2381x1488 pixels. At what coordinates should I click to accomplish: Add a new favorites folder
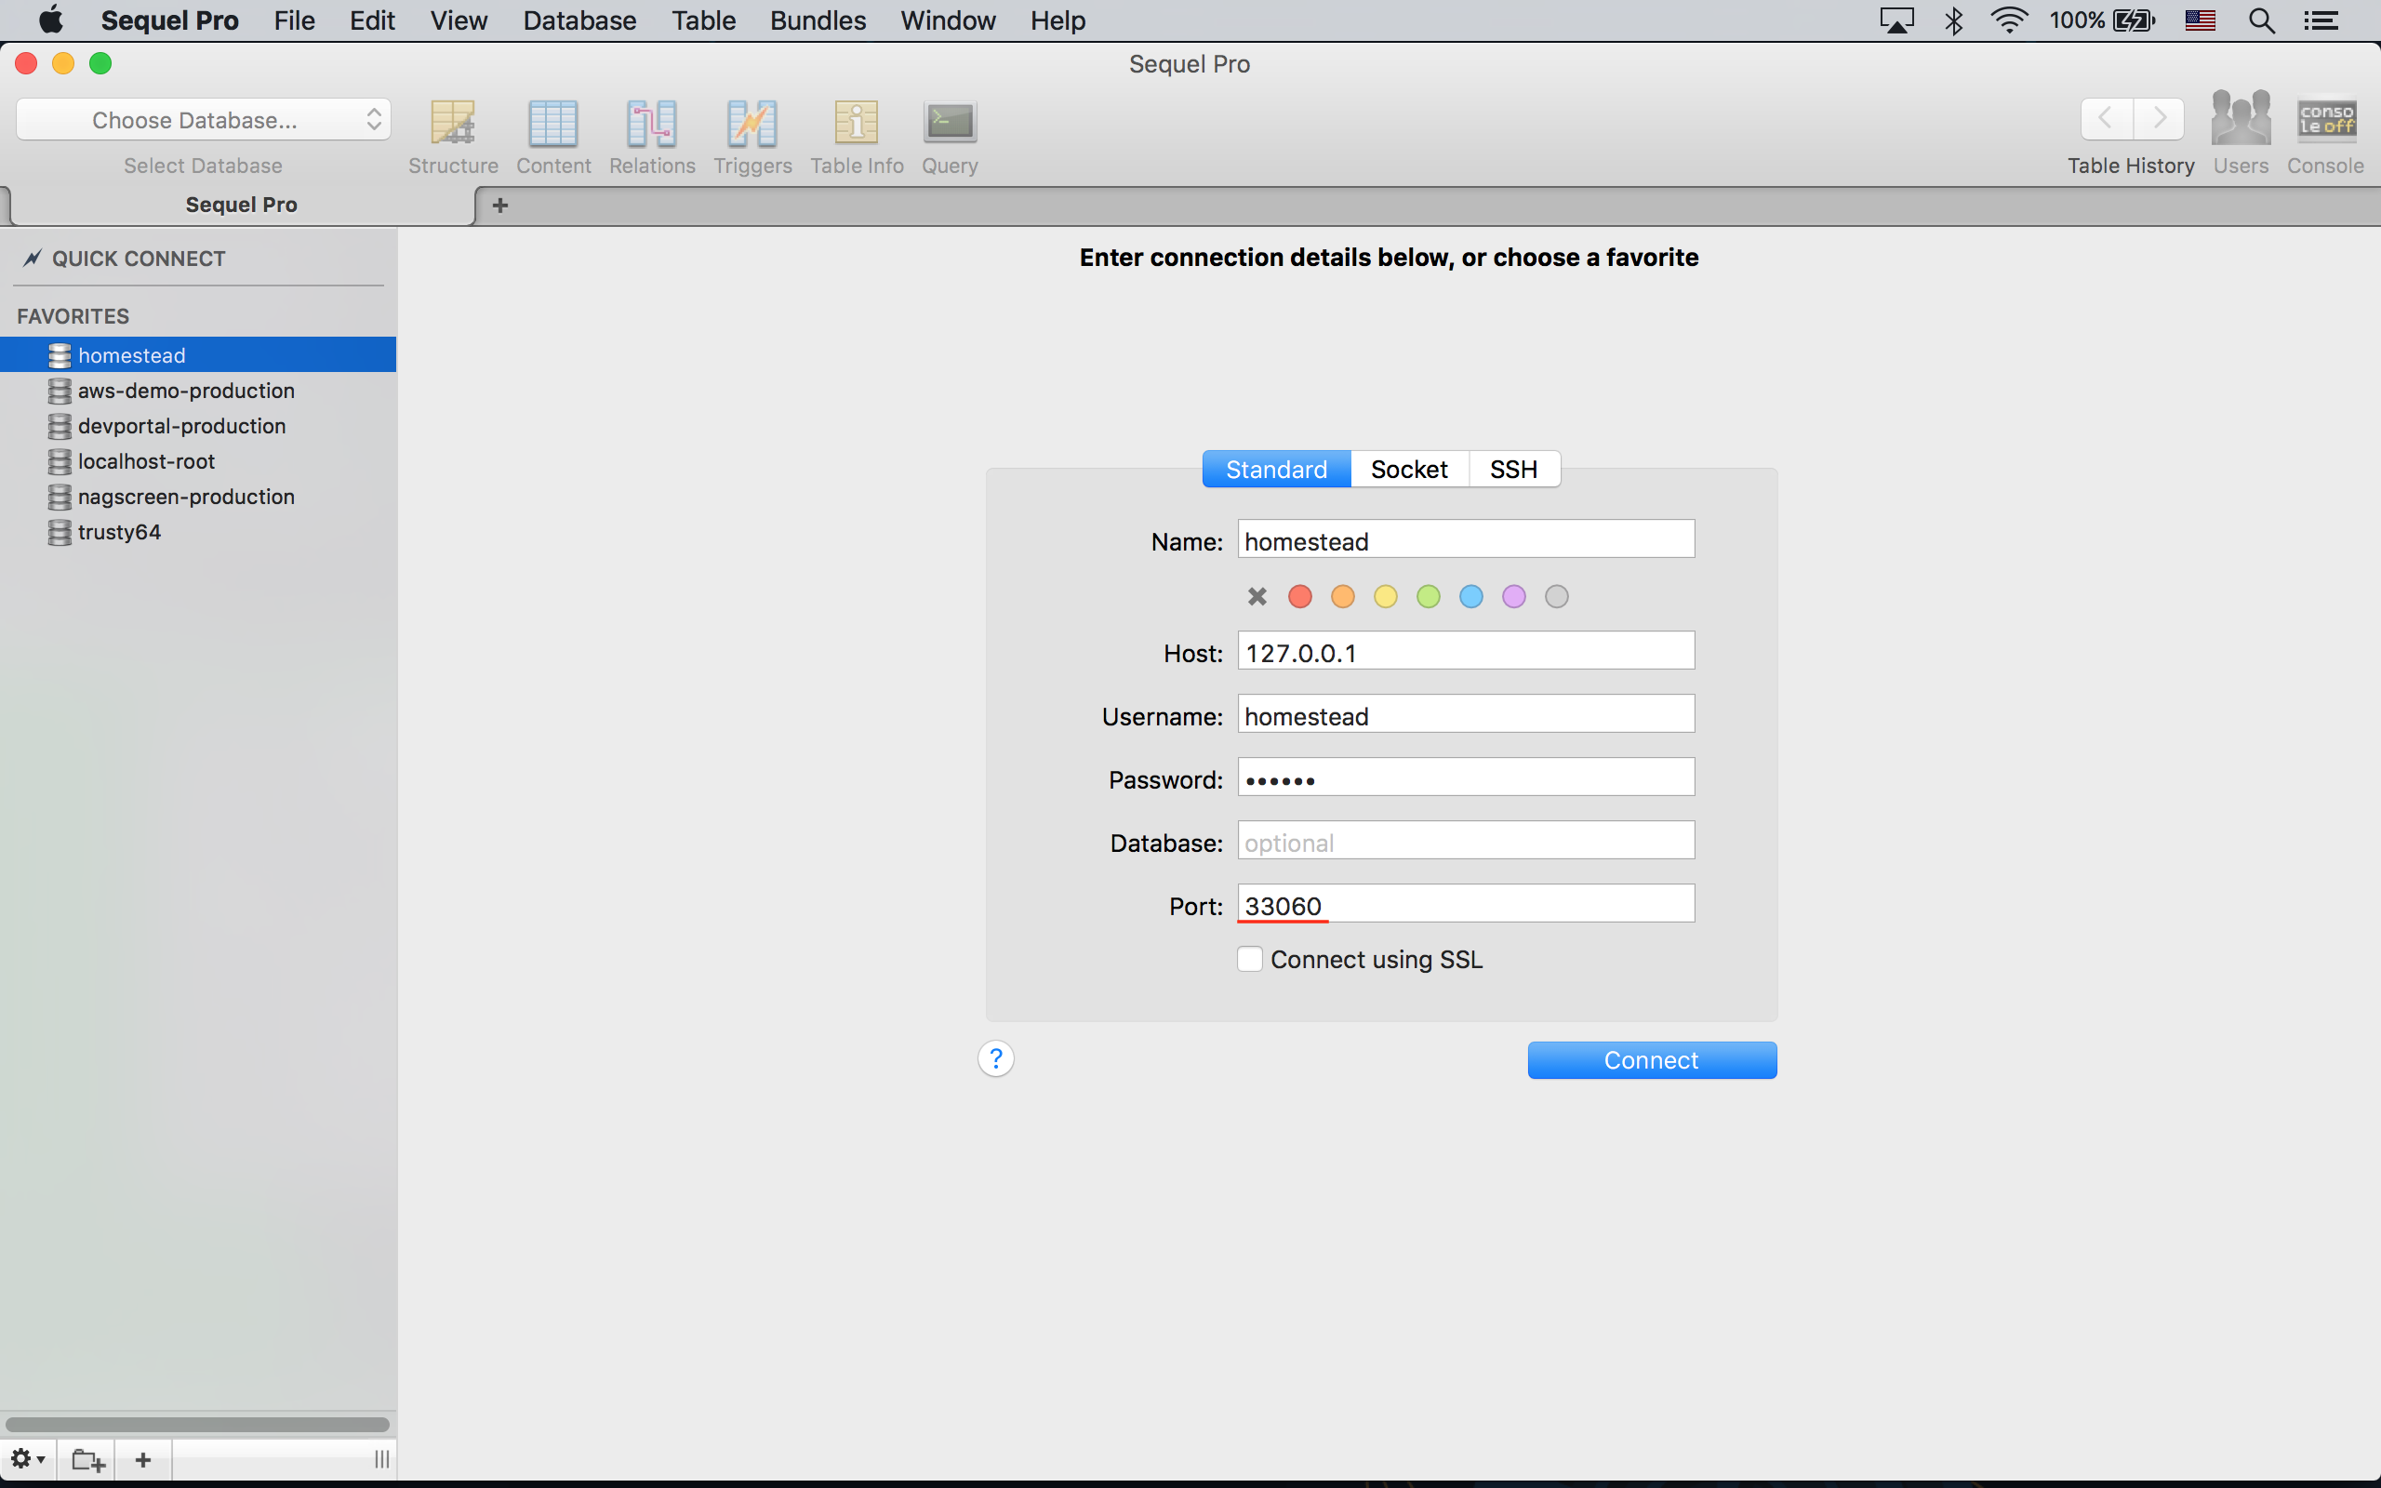coord(87,1459)
